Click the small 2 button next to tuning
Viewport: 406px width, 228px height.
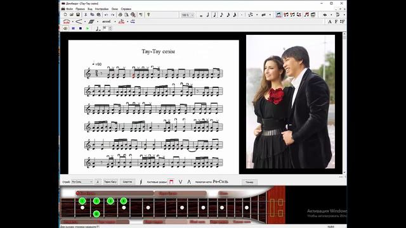[x=98, y=182]
